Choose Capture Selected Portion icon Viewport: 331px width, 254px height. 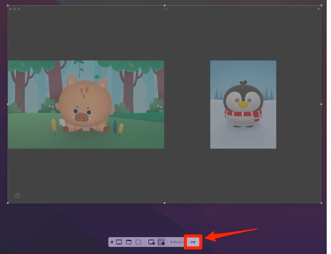click(138, 242)
